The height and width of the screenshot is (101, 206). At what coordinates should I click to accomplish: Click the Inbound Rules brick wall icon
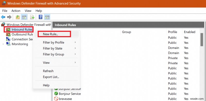(8, 29)
